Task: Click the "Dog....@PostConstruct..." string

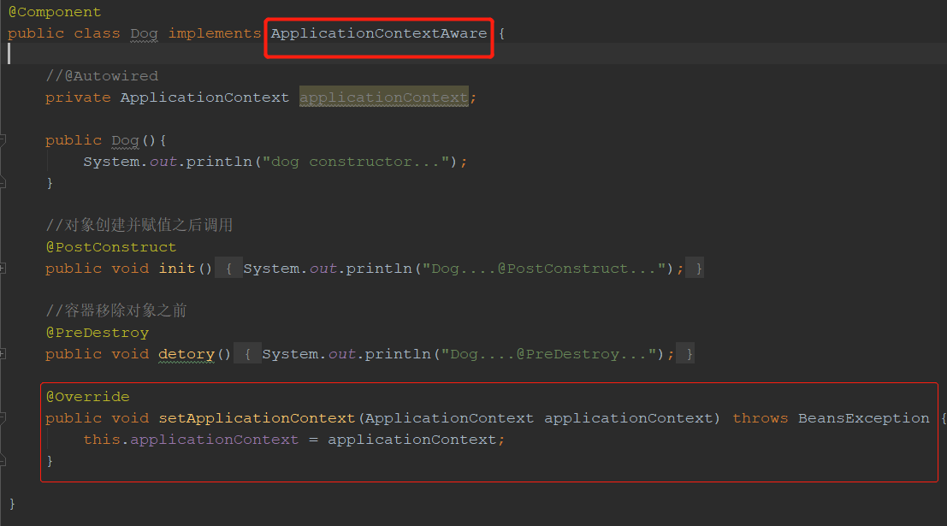Action: tap(543, 269)
